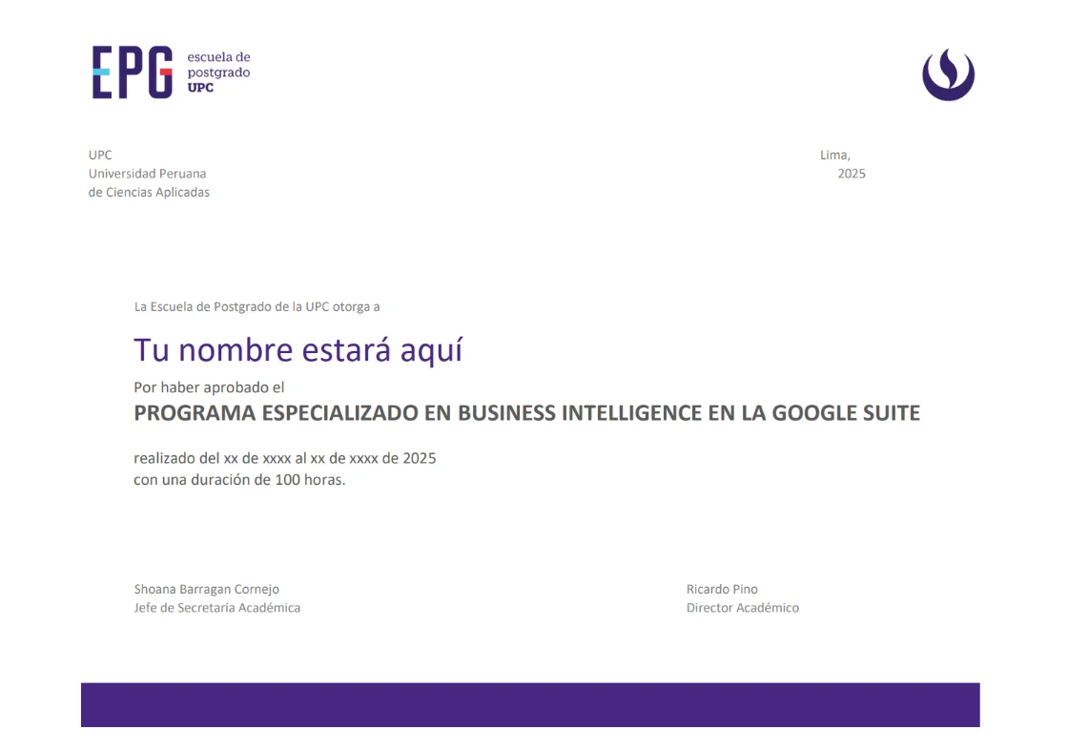
Task: Click the 'Tu nombre estará aquí' placeholder
Action: (298, 350)
